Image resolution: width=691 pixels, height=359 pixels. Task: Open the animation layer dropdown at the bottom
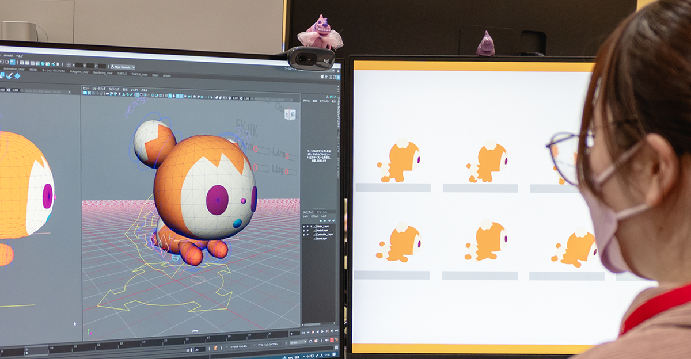tap(266, 345)
